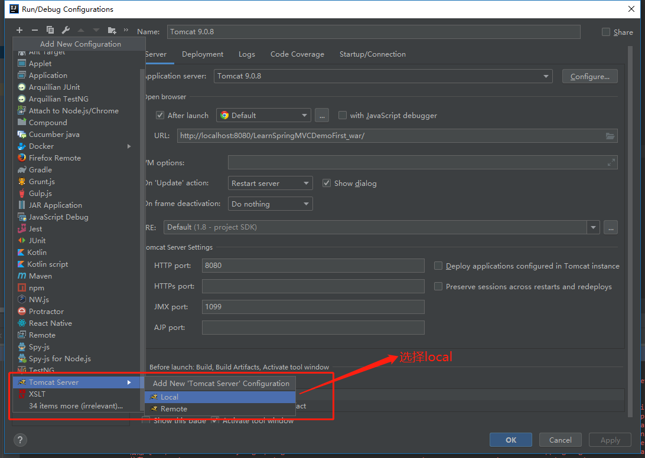Switch to Code Coverage tab

(x=297, y=54)
